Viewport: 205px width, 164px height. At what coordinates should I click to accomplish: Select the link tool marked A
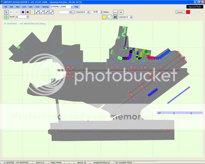(42, 12)
